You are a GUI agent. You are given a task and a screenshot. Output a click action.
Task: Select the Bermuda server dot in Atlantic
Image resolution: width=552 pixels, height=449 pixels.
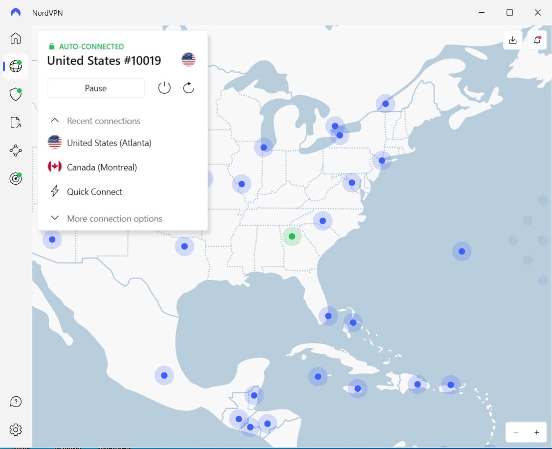pyautogui.click(x=462, y=251)
